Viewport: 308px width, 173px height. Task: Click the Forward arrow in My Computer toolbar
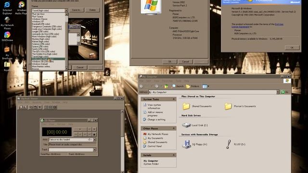(156, 86)
